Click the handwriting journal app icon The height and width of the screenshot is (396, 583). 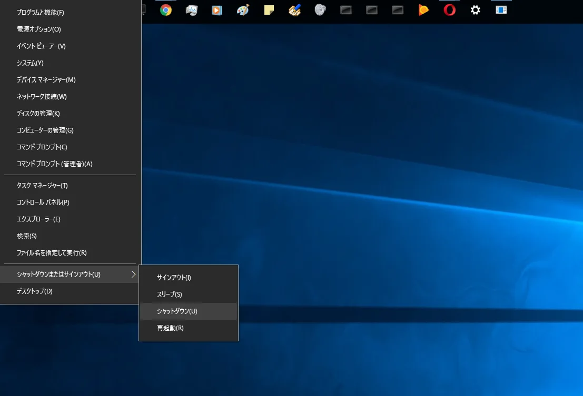pos(294,11)
